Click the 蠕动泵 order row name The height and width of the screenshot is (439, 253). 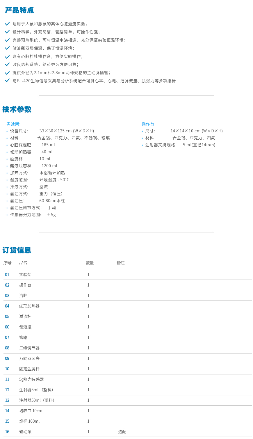tap(25, 432)
